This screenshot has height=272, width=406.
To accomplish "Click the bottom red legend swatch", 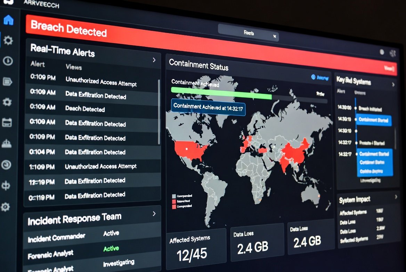I will click(174, 206).
